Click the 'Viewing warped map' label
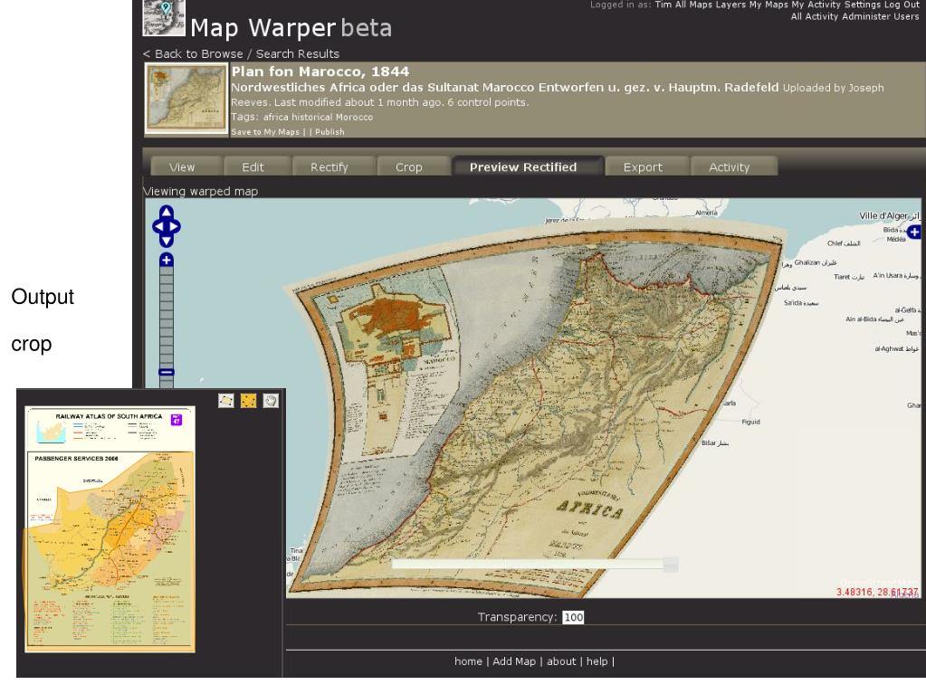 coord(201,191)
